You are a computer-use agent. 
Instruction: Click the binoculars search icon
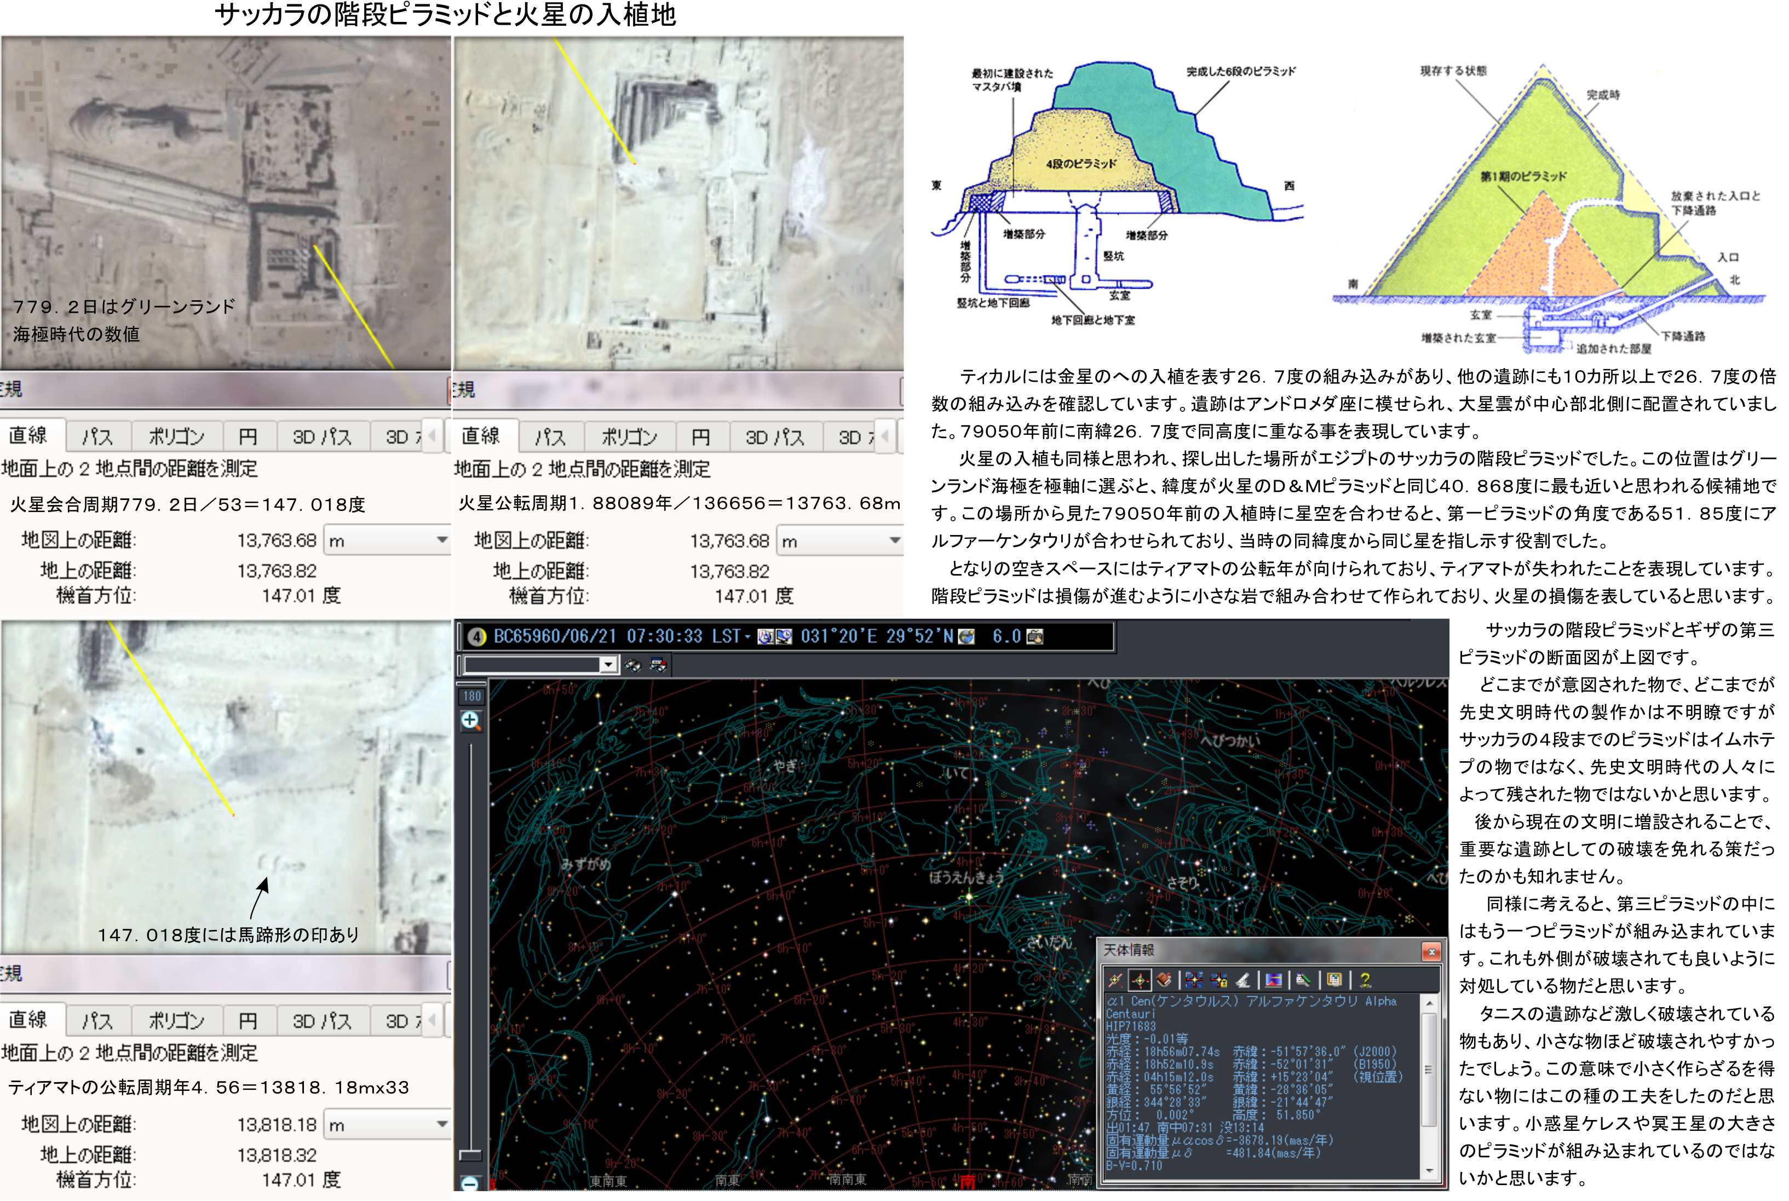632,665
